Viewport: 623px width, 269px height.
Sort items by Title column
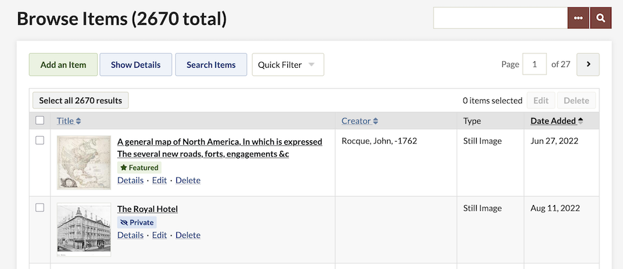click(69, 121)
